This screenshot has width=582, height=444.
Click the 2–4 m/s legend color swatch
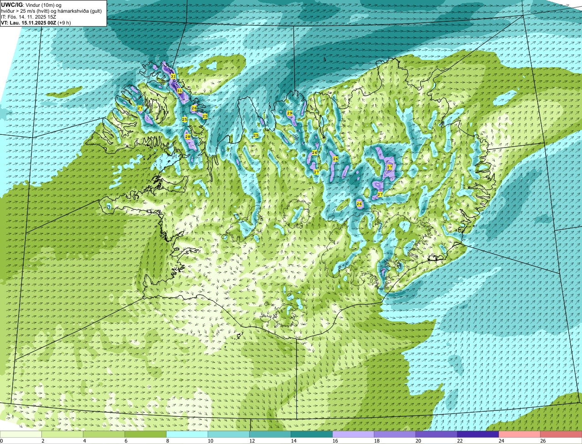click(x=63, y=434)
